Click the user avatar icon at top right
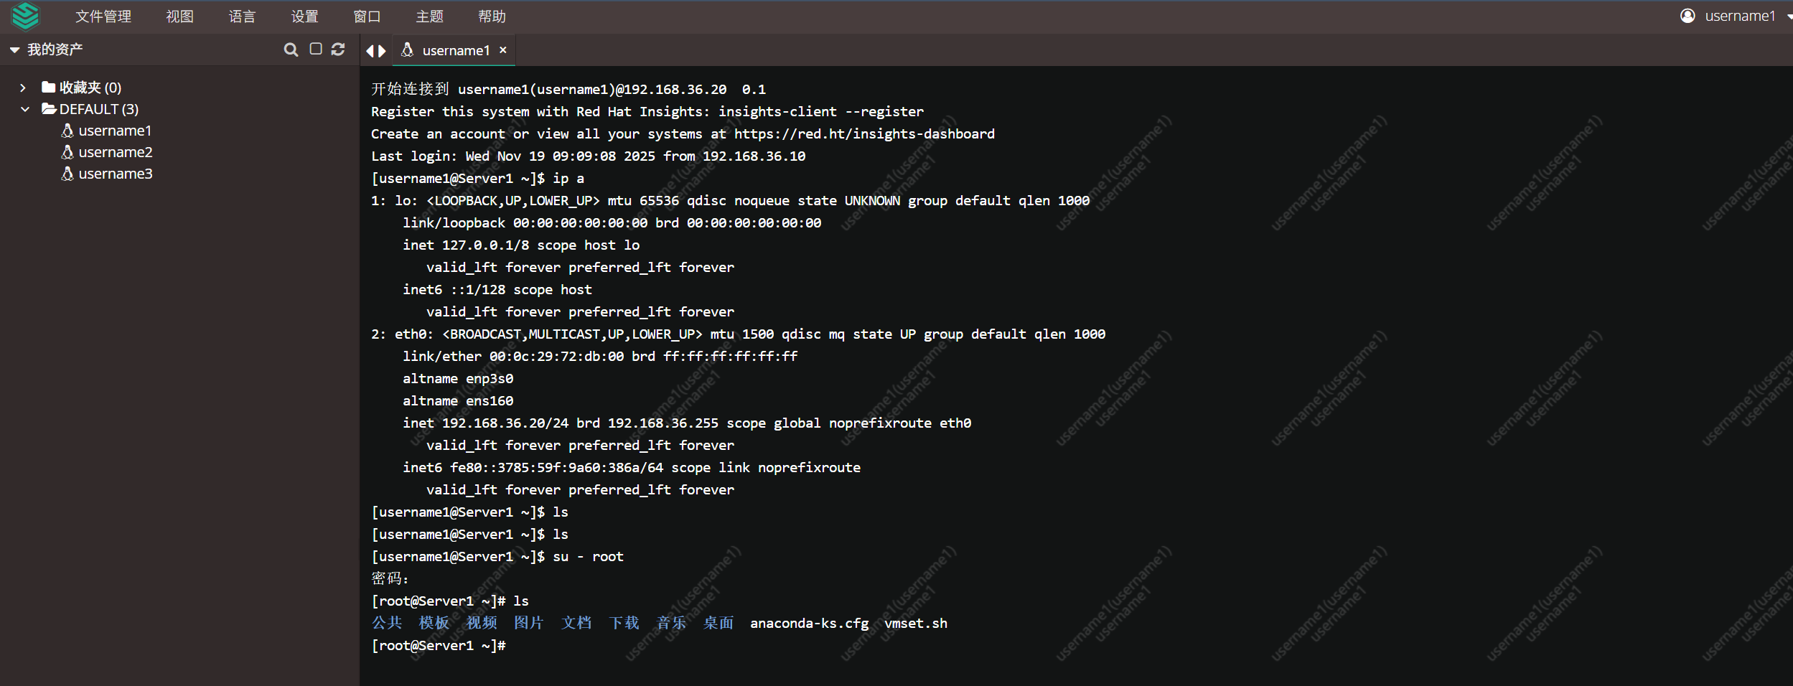Viewport: 1793px width, 686px height. [1688, 16]
